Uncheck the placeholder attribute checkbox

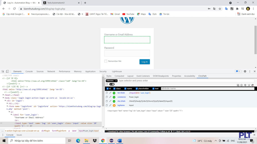point(137,88)
